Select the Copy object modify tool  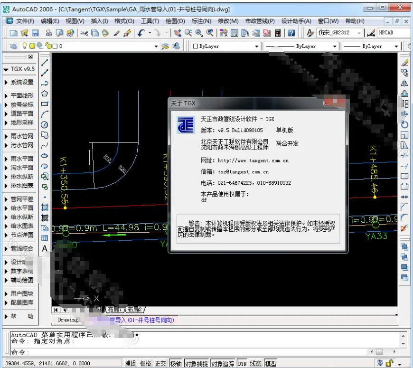tap(404, 73)
